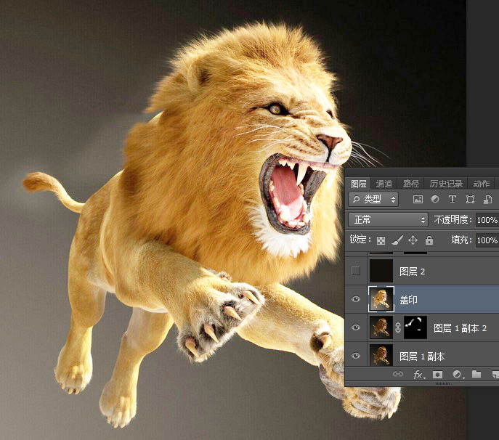499x440 pixels.
Task: Toggle visibility of 图层 1 副本 layer
Action: pyautogui.click(x=356, y=355)
